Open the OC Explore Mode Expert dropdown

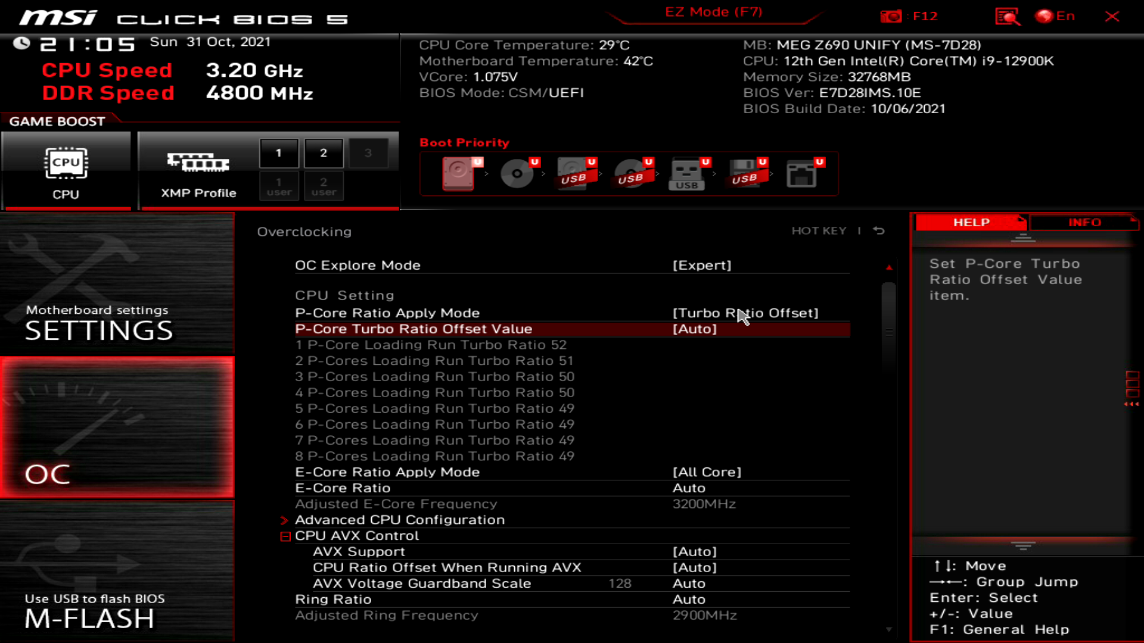(x=701, y=265)
